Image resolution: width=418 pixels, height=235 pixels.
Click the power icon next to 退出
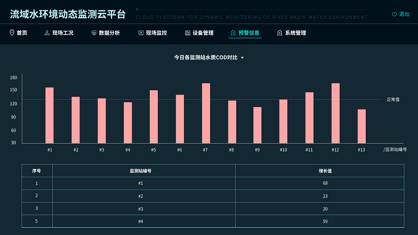tap(394, 14)
